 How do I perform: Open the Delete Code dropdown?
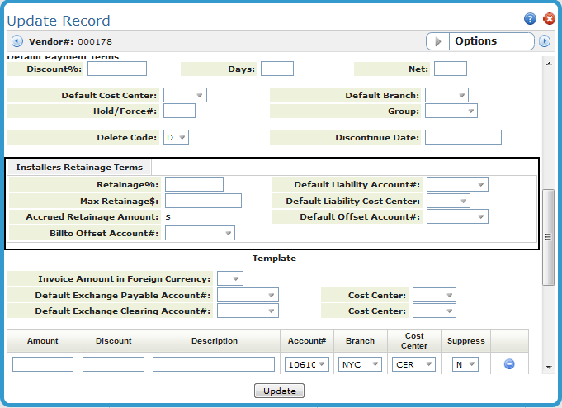coord(176,137)
